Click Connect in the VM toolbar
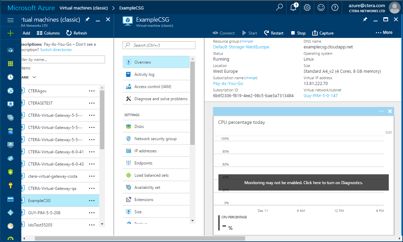 tap(224, 33)
